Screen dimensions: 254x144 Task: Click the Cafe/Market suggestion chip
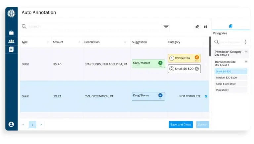coord(148,64)
